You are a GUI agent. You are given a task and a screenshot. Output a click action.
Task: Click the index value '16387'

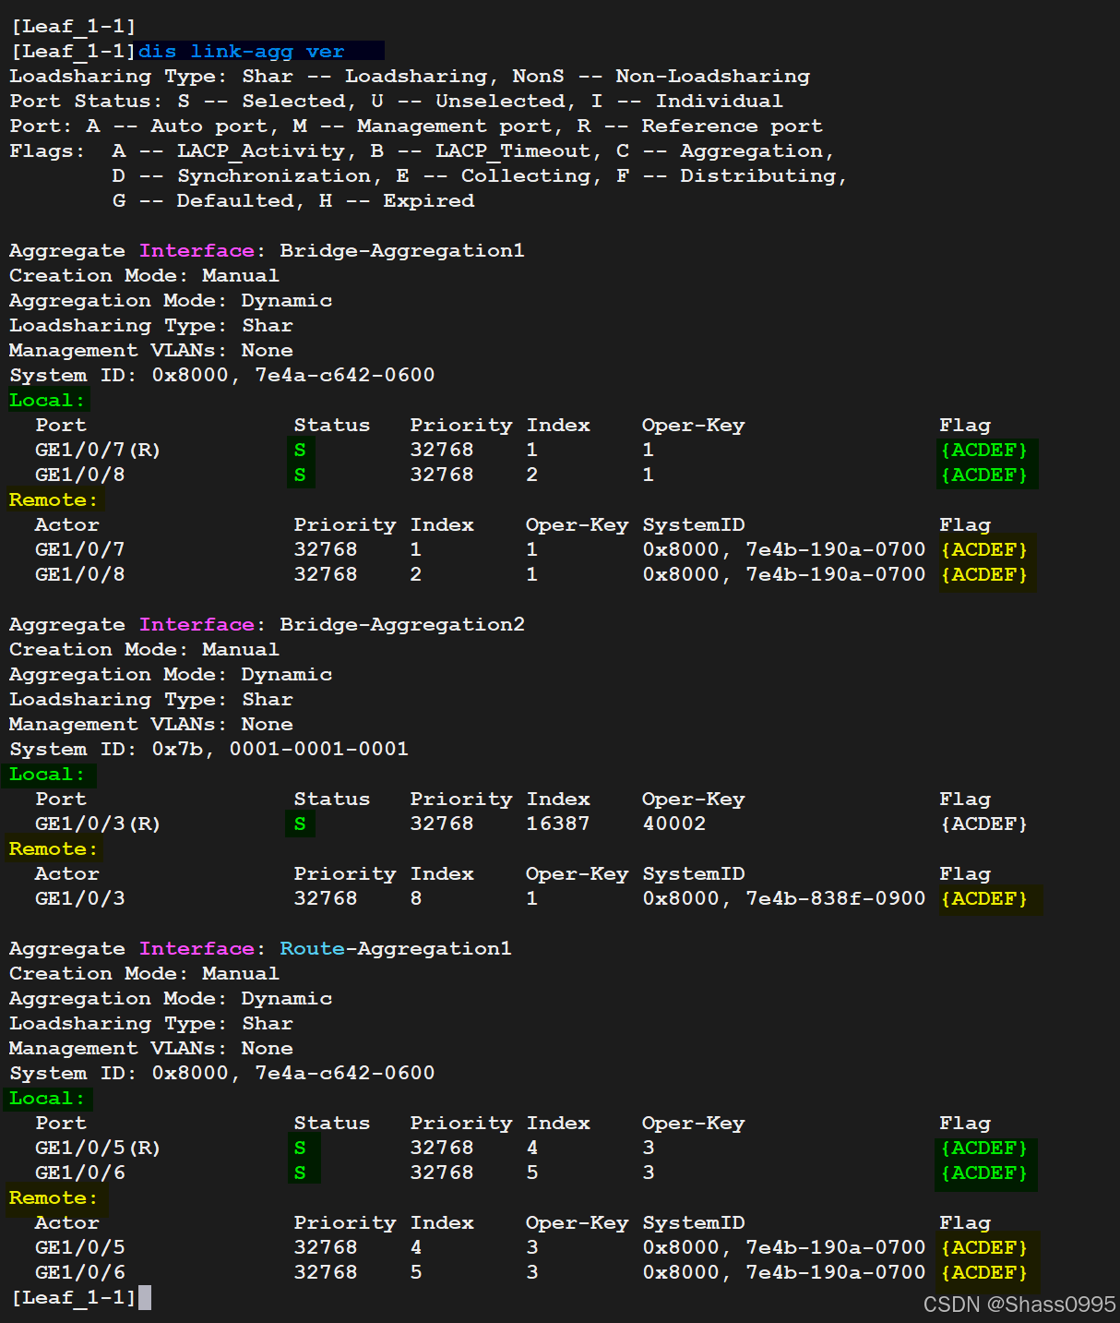coord(557,824)
